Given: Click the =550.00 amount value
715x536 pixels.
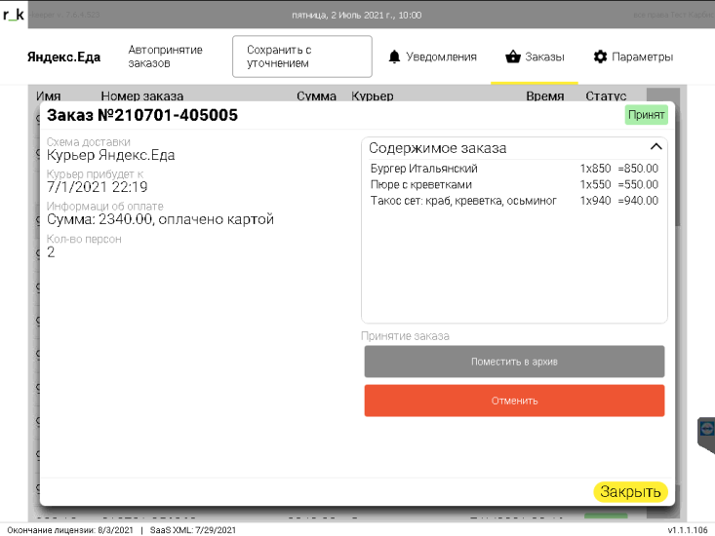Looking at the screenshot, I should (638, 184).
